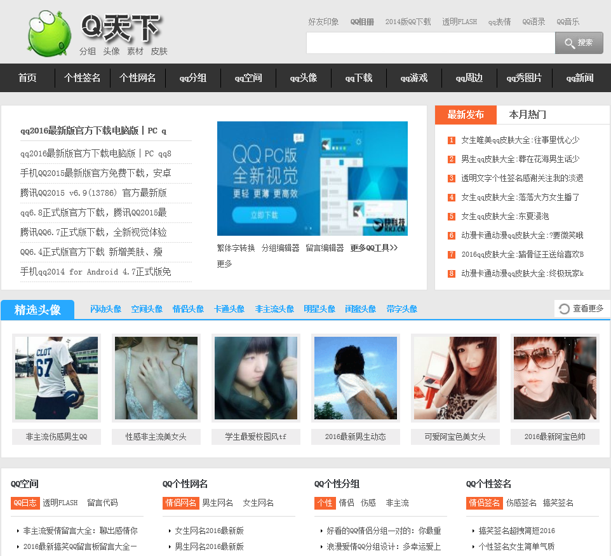The width and height of the screenshot is (611, 556).
Task: Open 女生网名2016最新版 link
Action: click(x=209, y=531)
